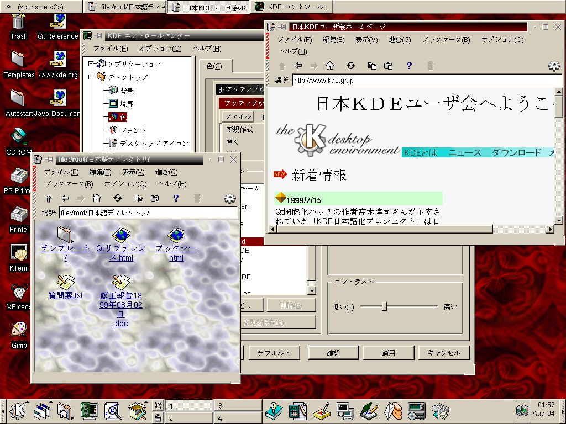
Task: Open the Qtリファレンス.html file link
Action: click(120, 253)
